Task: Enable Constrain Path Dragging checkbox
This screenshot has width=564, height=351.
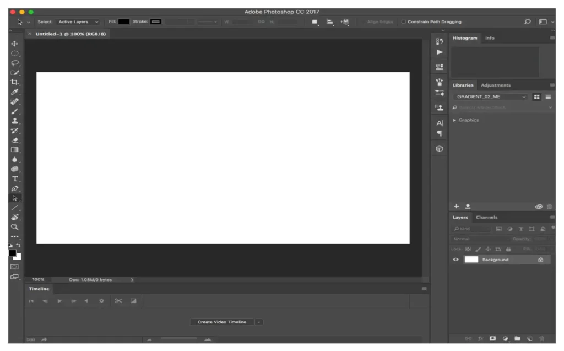Action: [404, 22]
